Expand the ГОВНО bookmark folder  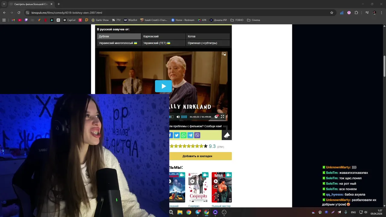[237, 20]
